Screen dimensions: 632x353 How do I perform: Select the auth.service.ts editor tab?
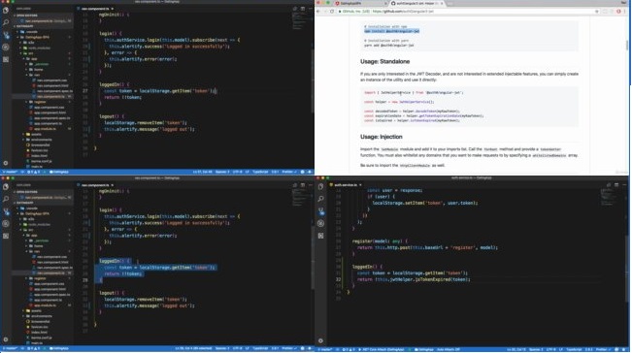346,185
